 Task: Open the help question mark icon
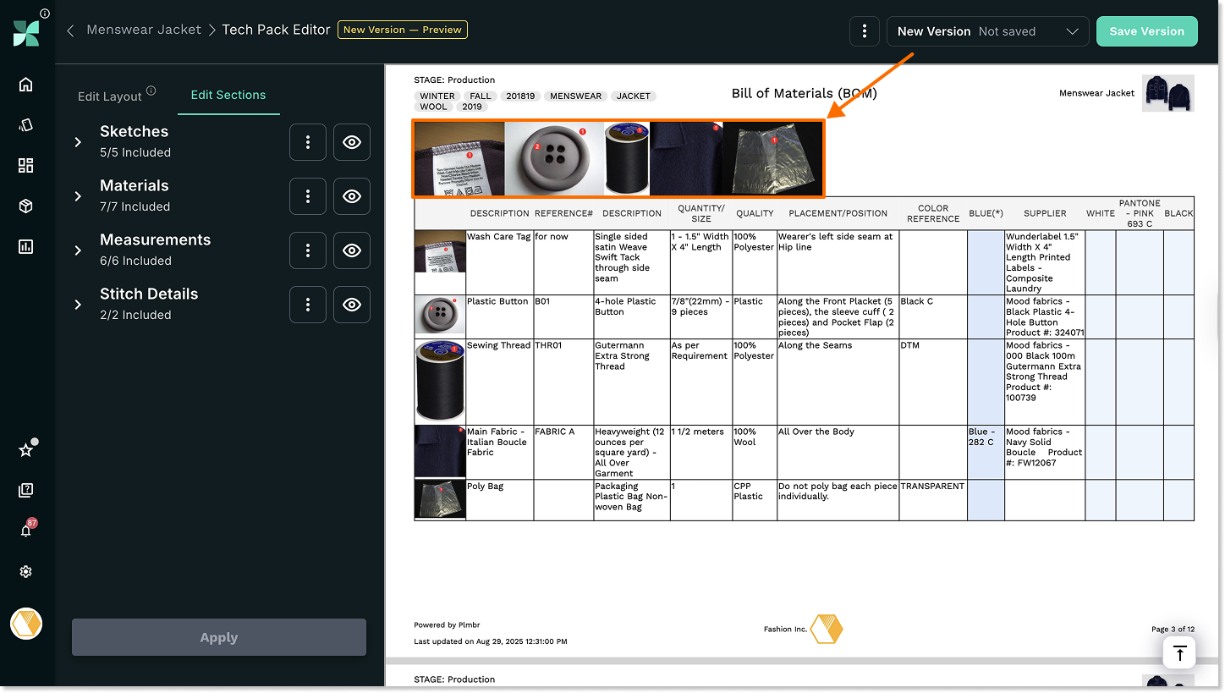click(25, 491)
